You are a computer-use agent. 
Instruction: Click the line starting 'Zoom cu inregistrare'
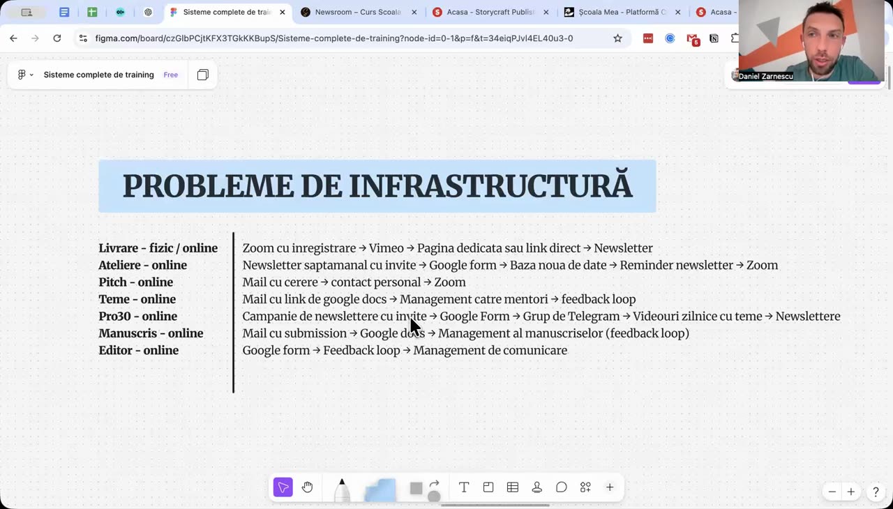[448, 248]
